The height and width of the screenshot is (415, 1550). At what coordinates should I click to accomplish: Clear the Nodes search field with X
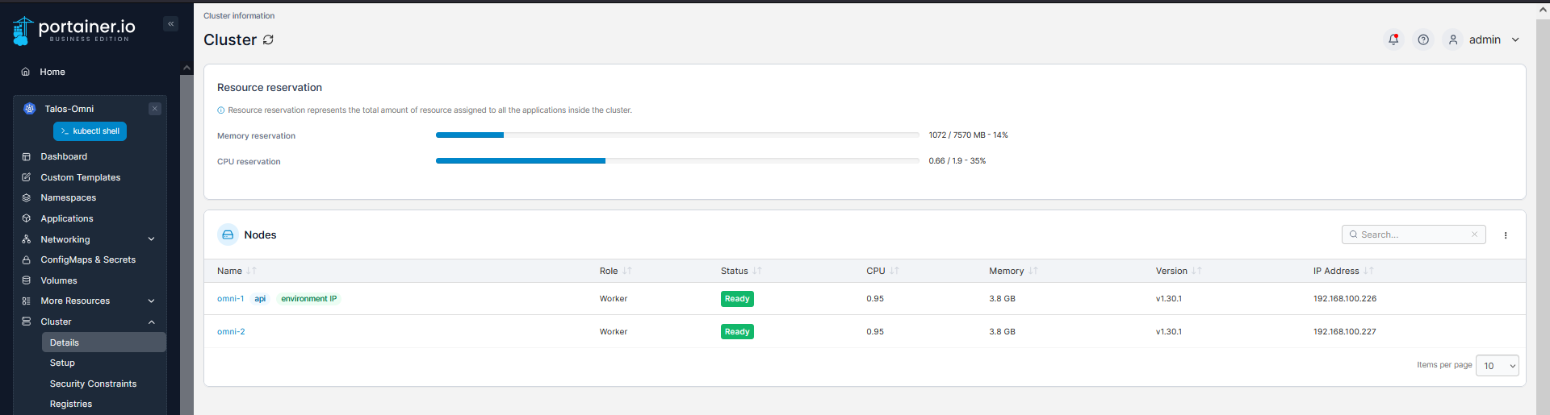click(x=1474, y=234)
